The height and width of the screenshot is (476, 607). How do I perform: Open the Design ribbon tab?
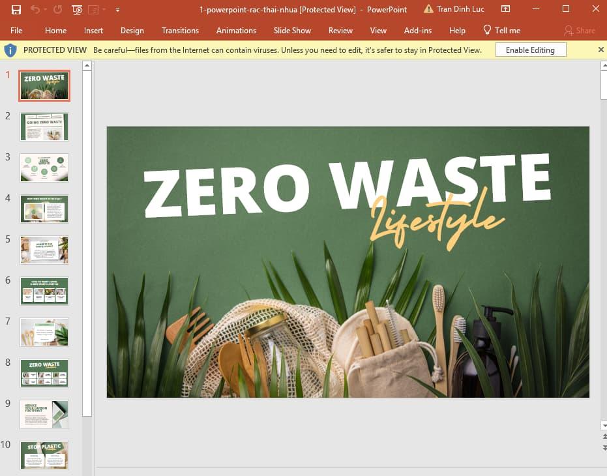[132, 31]
